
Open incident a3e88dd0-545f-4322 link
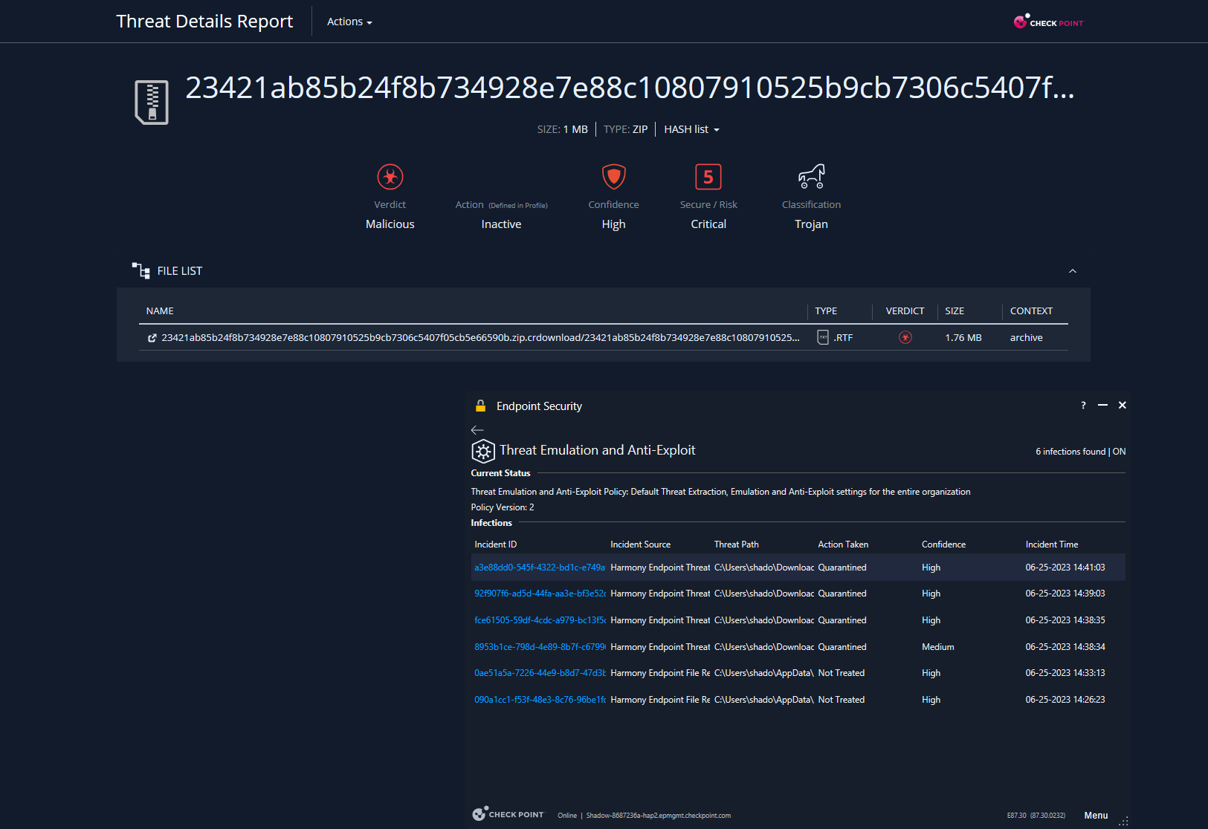[540, 568]
